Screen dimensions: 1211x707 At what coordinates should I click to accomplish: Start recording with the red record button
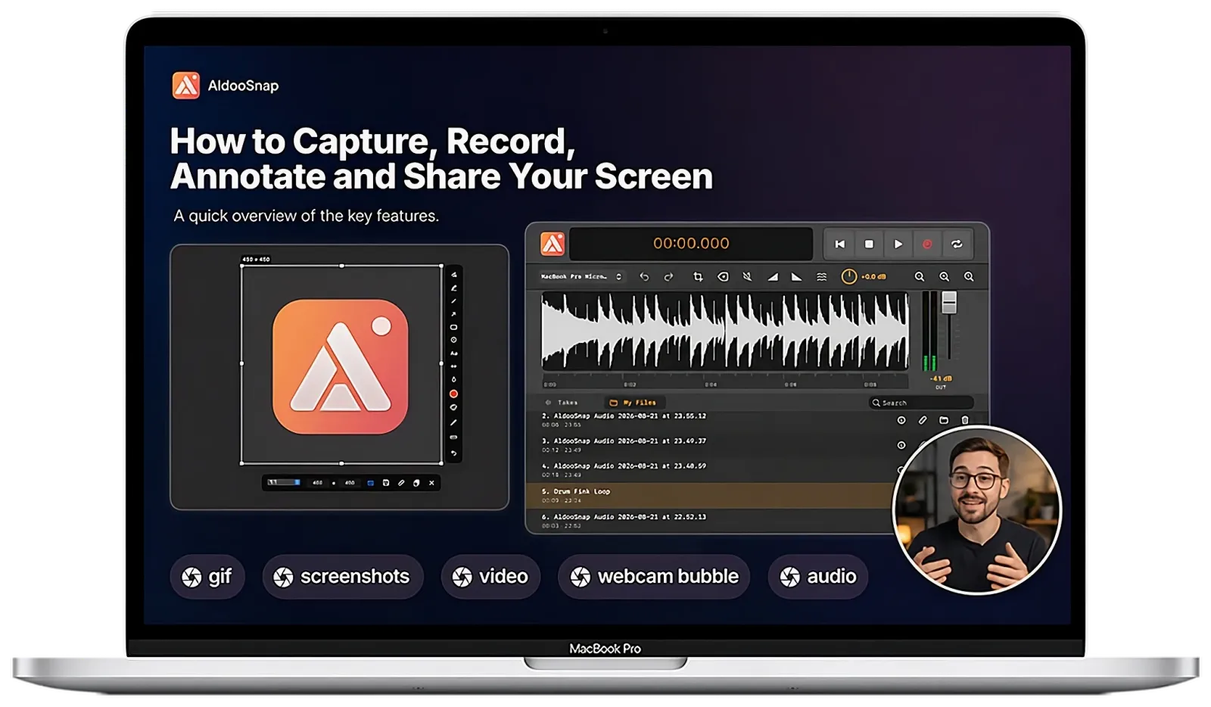click(927, 244)
